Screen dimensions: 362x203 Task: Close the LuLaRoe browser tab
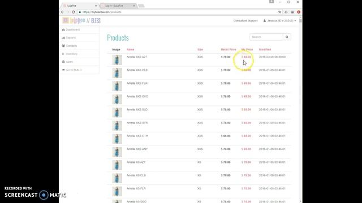click(96, 6)
